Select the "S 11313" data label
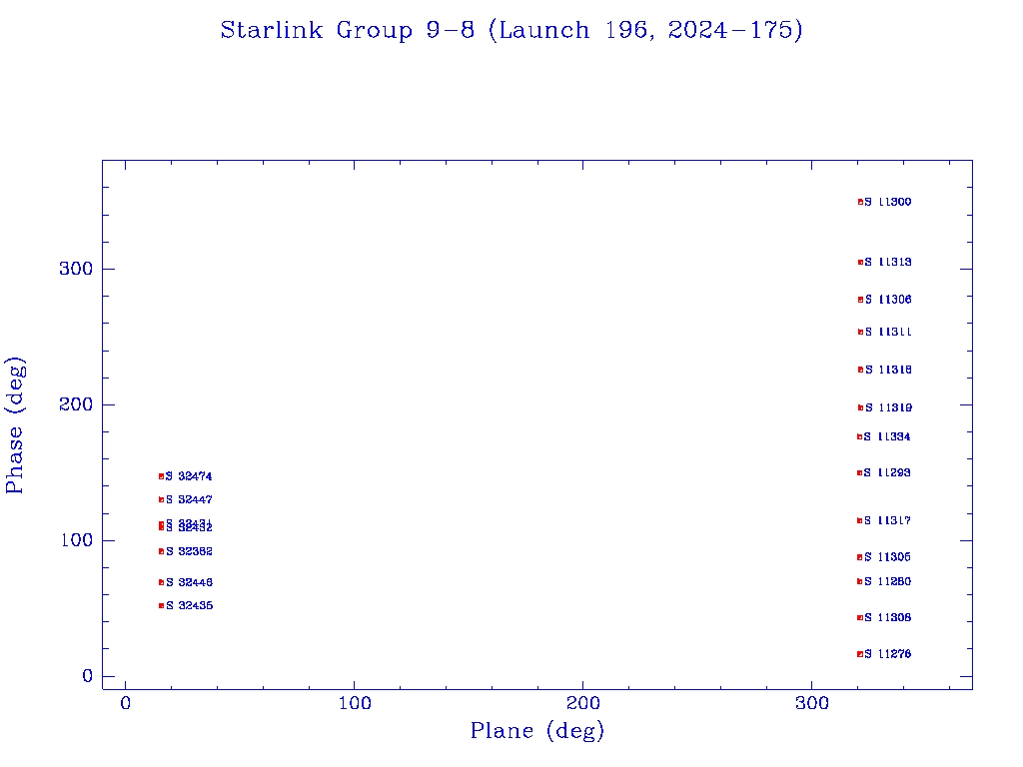 tap(888, 263)
